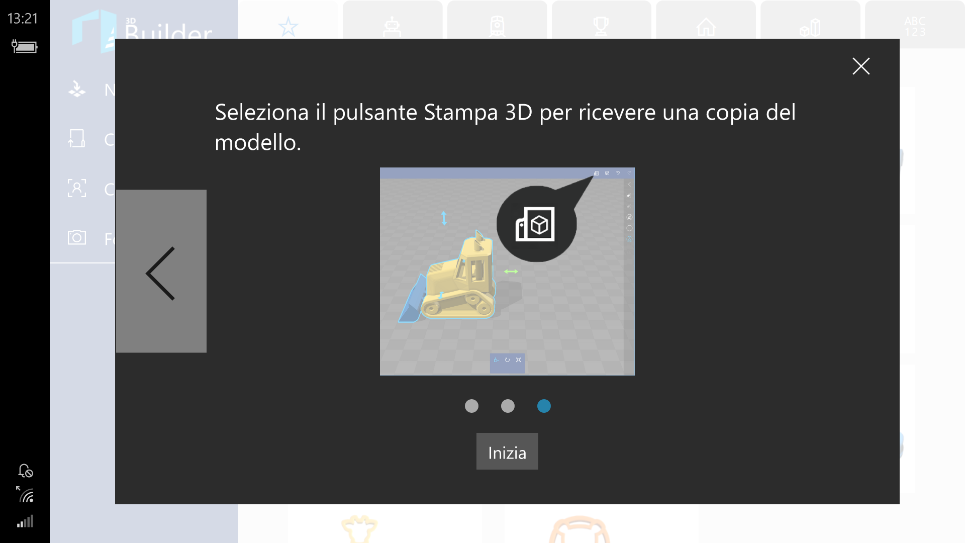Image resolution: width=965 pixels, height=543 pixels.
Task: Go to previous tutorial slide arrow
Action: tap(161, 271)
